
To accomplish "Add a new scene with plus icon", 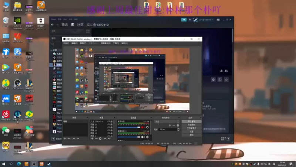I will [65, 138].
